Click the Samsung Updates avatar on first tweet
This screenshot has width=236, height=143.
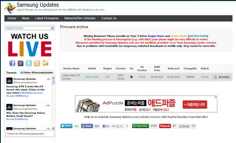(9, 81)
